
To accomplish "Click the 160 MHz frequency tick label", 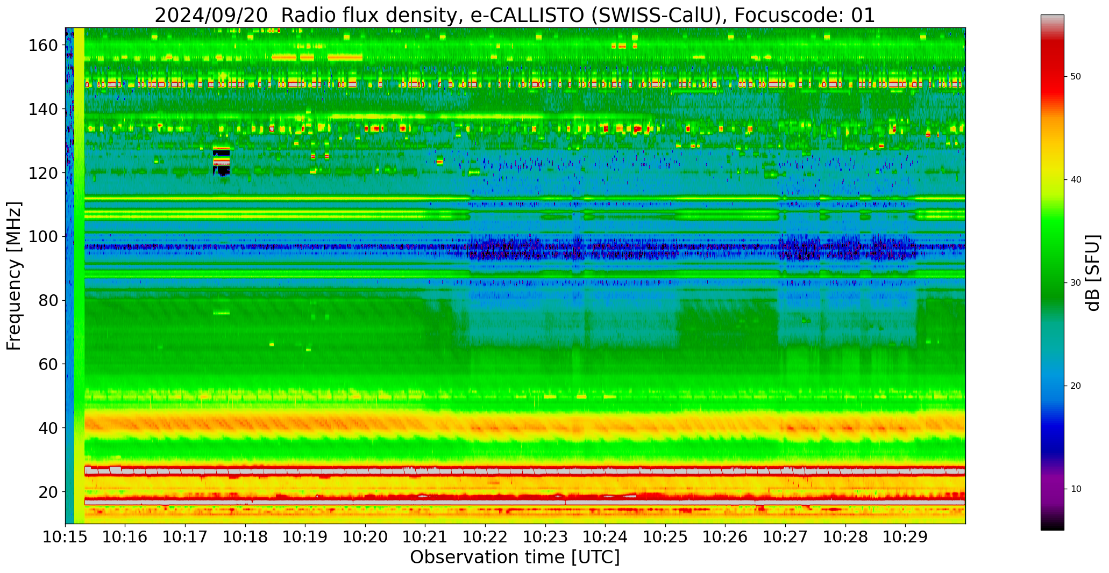I will point(43,46).
